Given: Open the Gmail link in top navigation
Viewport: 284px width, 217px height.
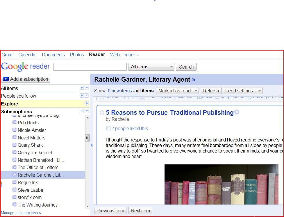Looking at the screenshot, I should (8, 55).
